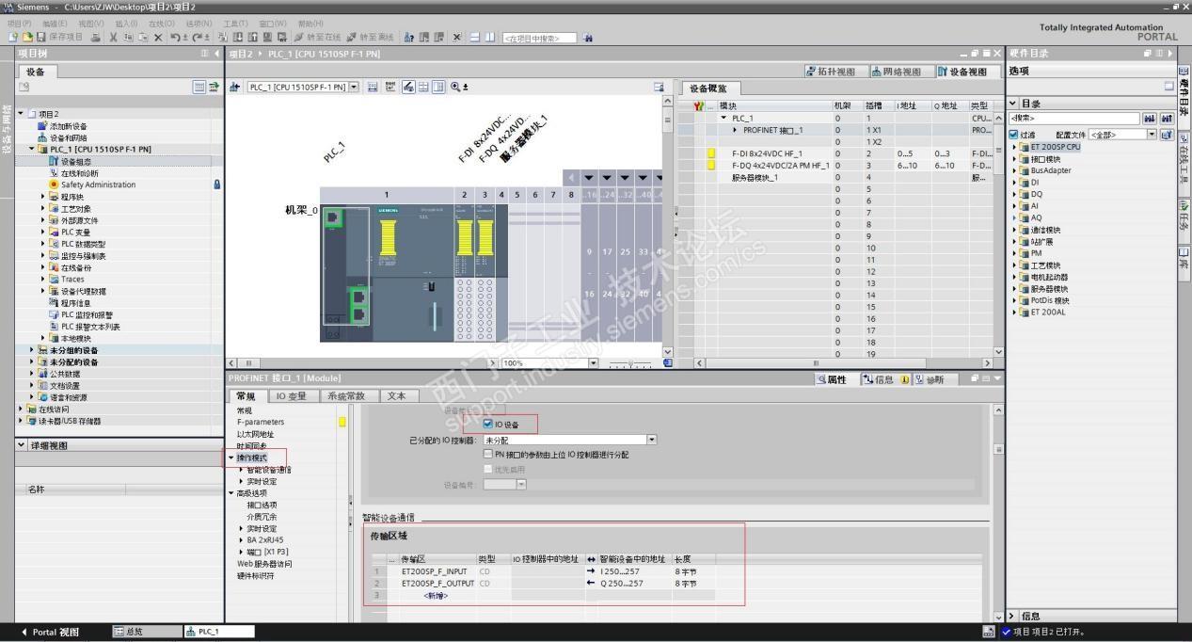The image size is (1192, 642).
Task: Open the zoom level 100% dropdown
Action: (592, 362)
